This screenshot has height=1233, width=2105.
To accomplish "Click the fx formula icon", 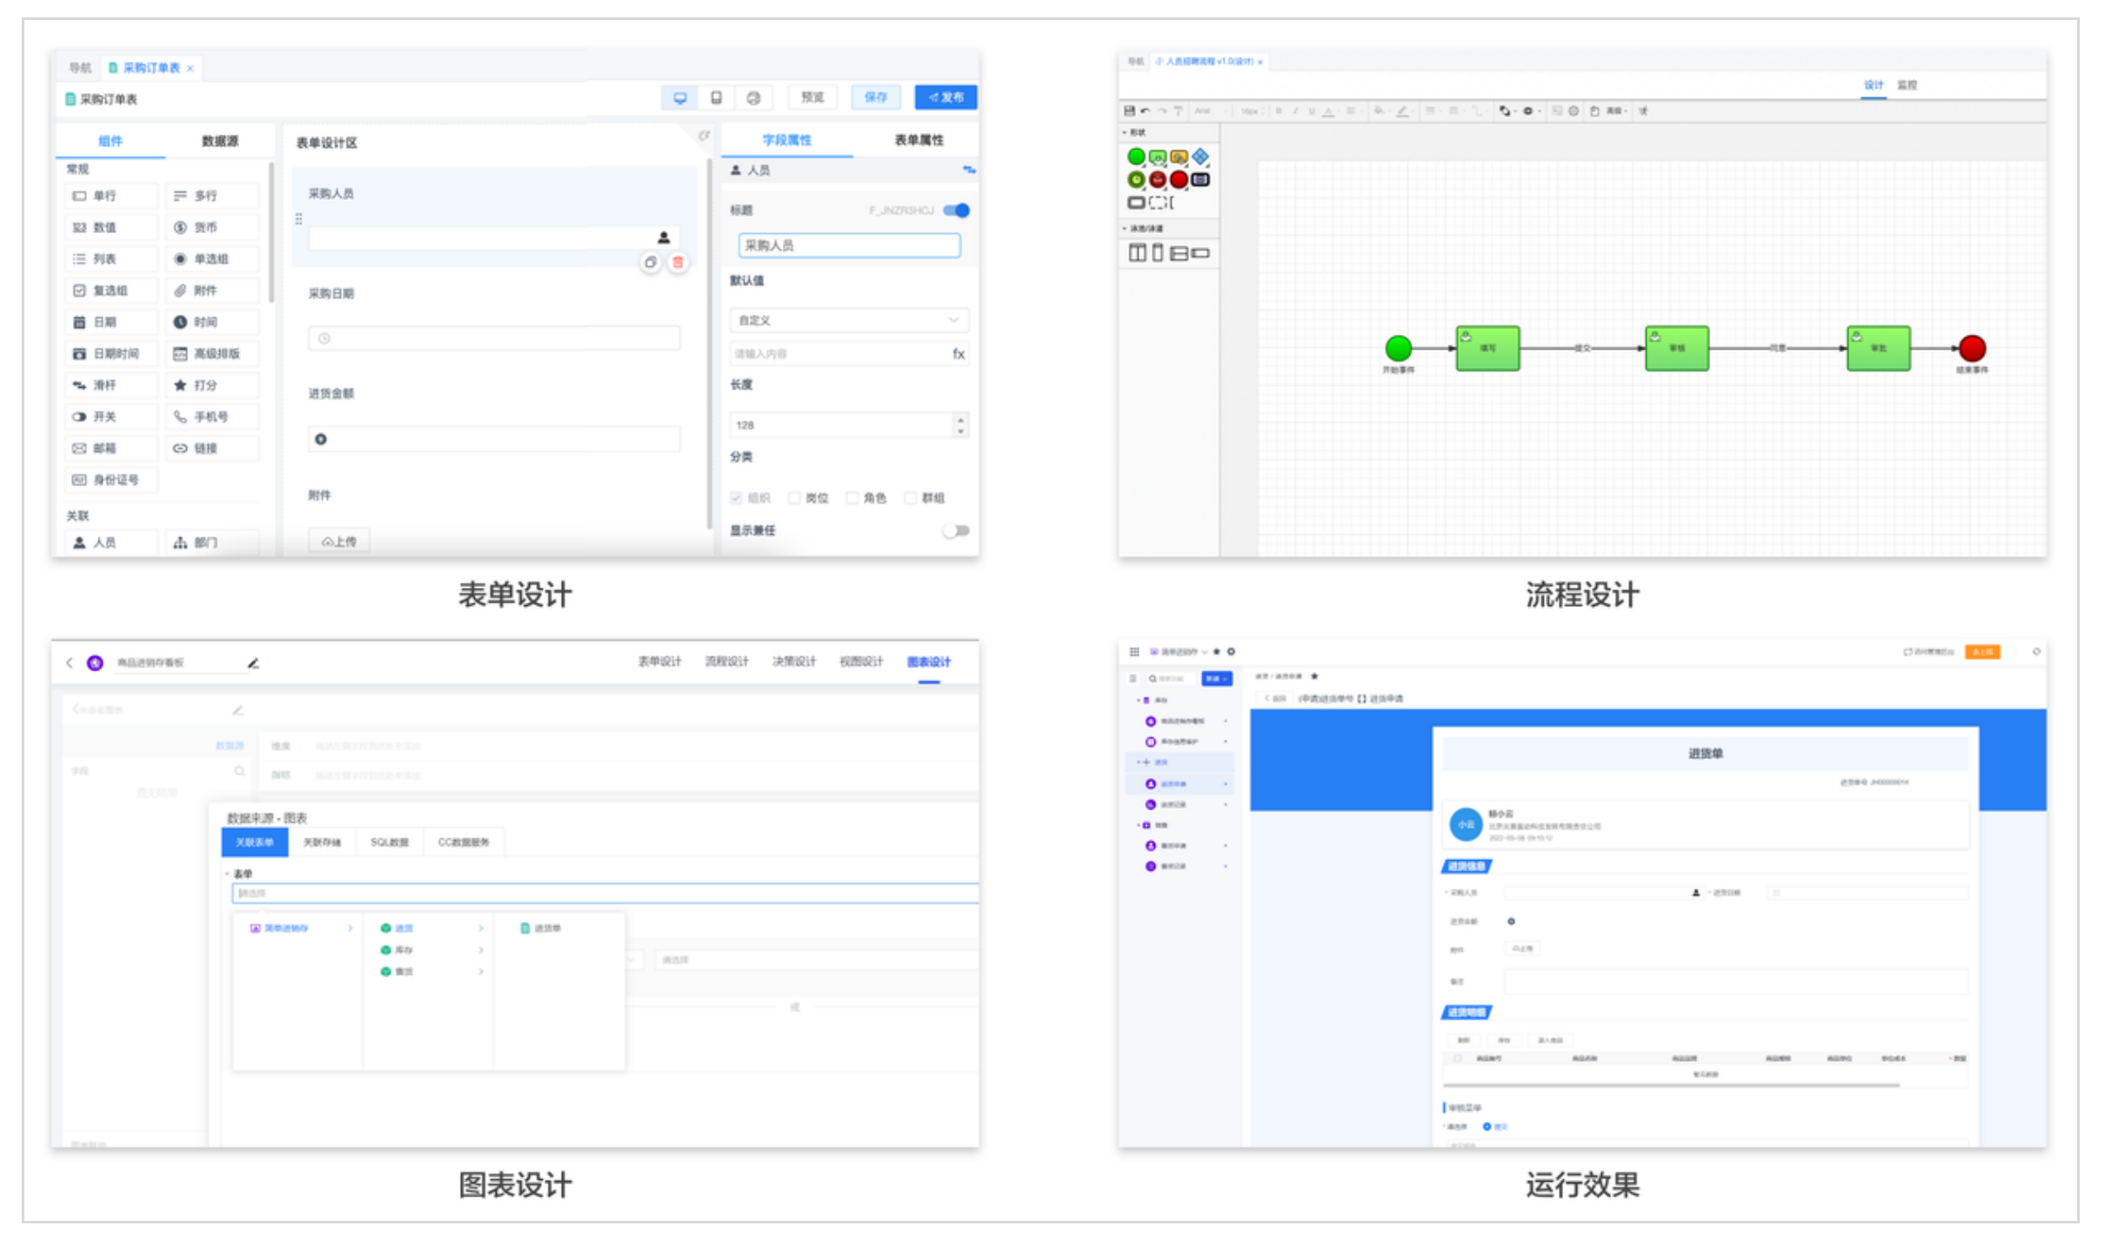I will pos(958,354).
